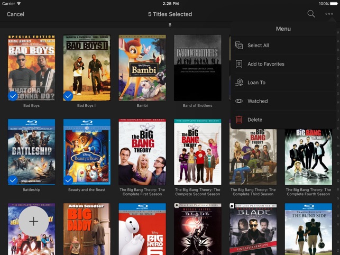Select Big Bang Theory First Season cover
This screenshot has height=255, width=340.
coord(142,152)
